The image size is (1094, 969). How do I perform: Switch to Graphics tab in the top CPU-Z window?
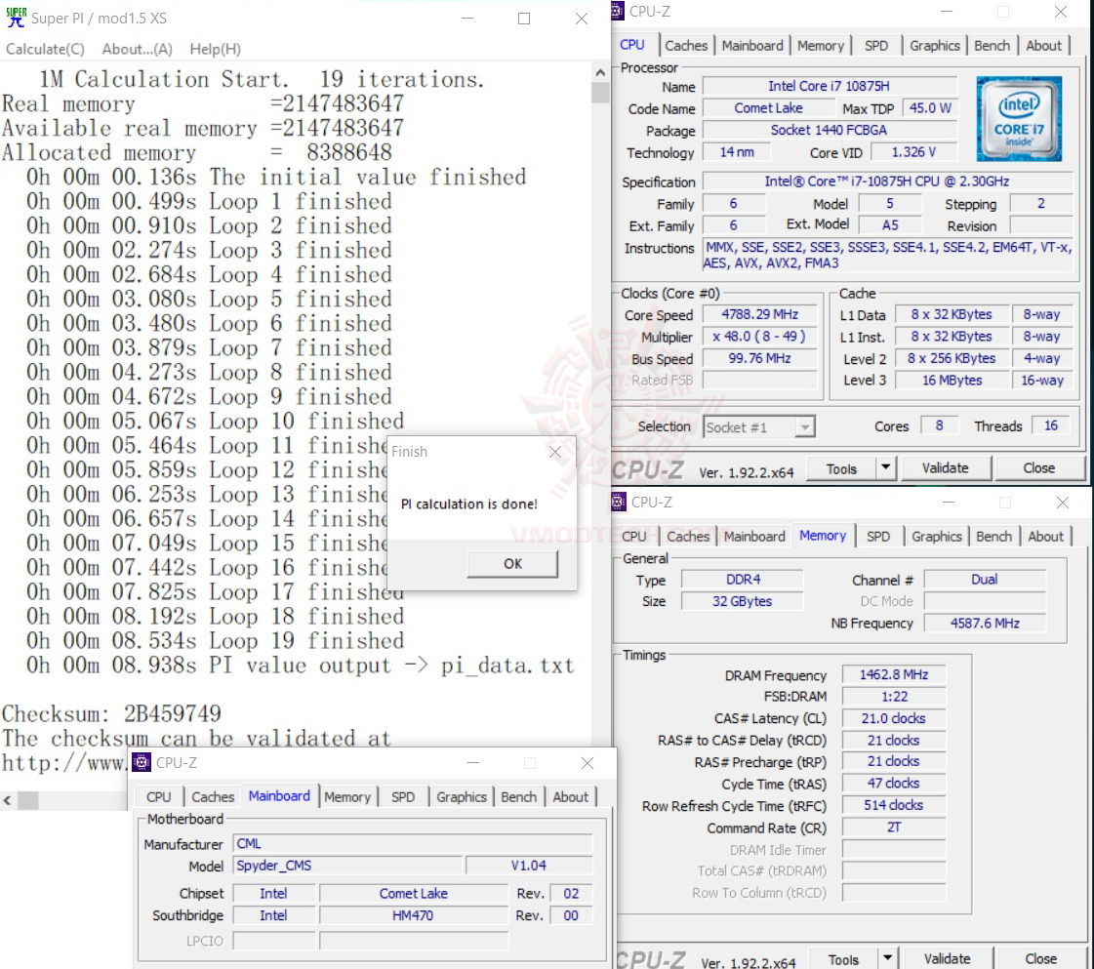tap(934, 45)
